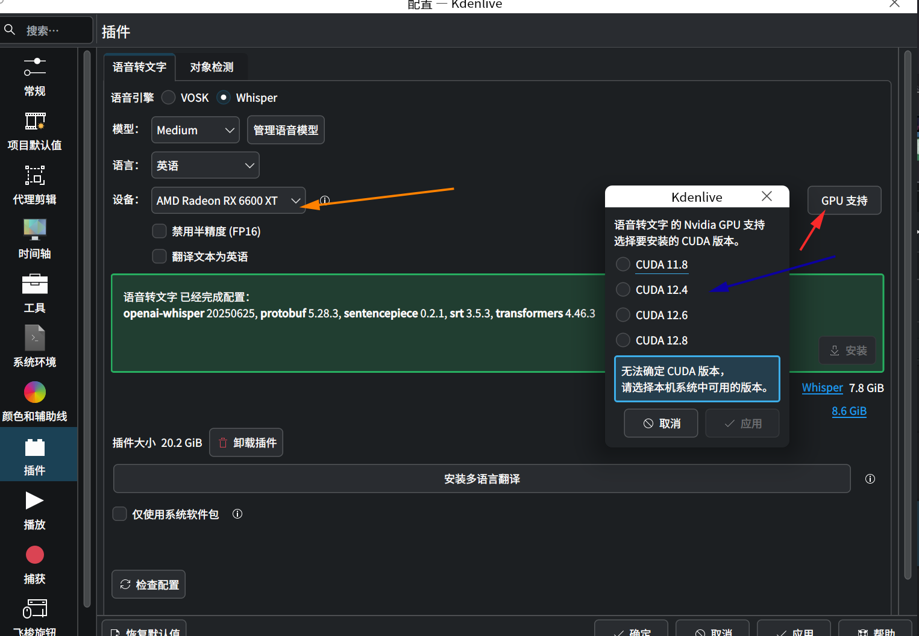
Task: Cancel the CUDA version popup
Action: tap(661, 423)
